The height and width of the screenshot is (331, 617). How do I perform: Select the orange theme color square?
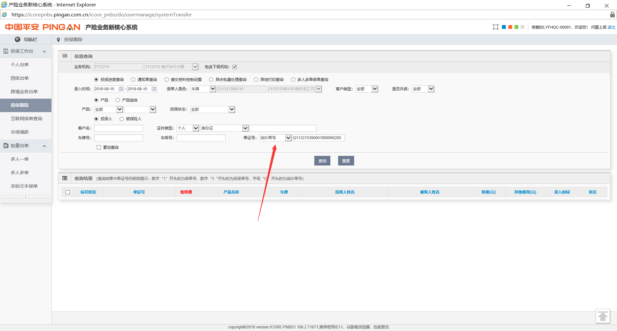pyautogui.click(x=510, y=27)
